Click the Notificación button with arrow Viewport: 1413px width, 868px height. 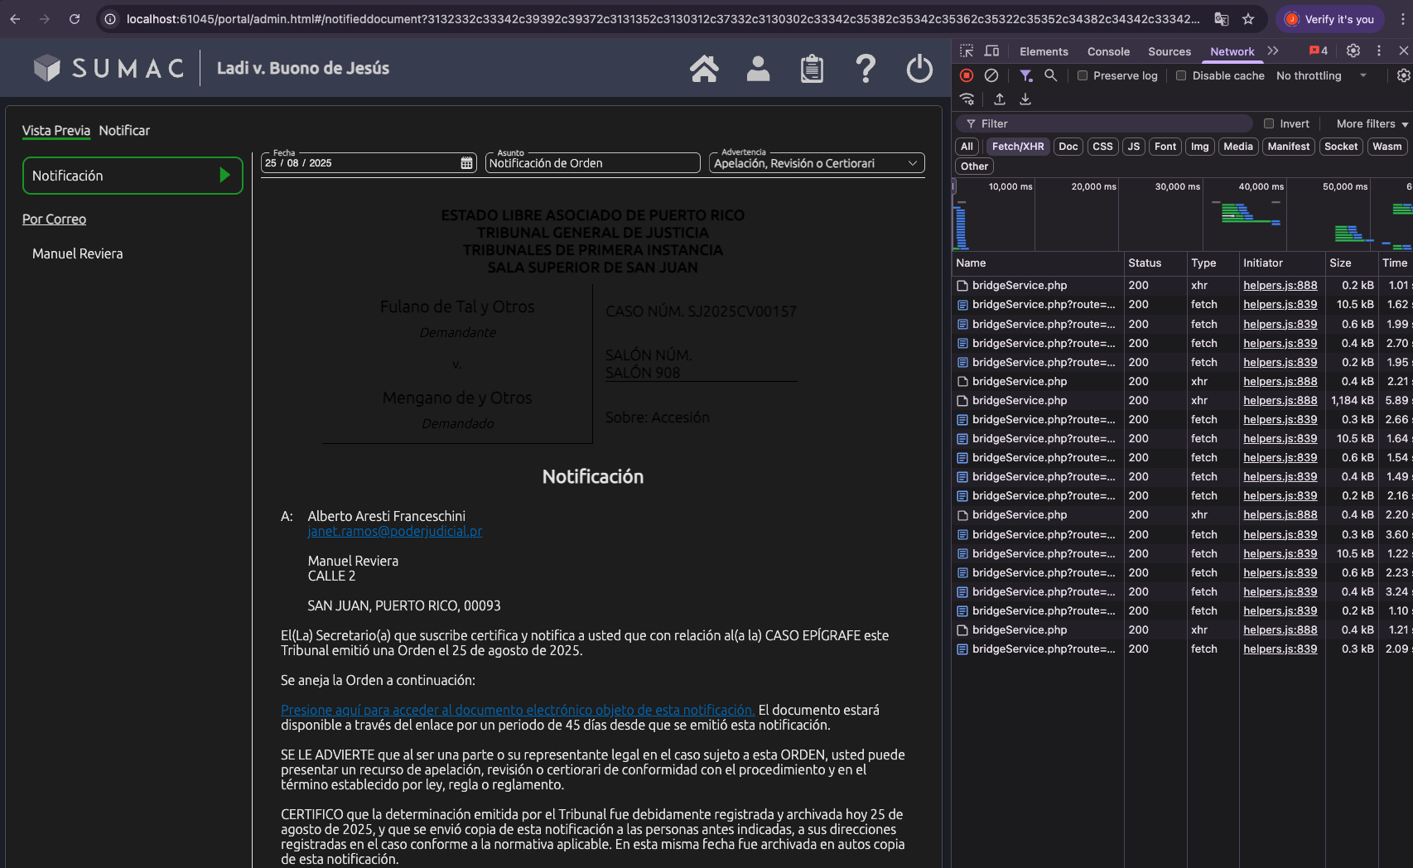click(133, 176)
